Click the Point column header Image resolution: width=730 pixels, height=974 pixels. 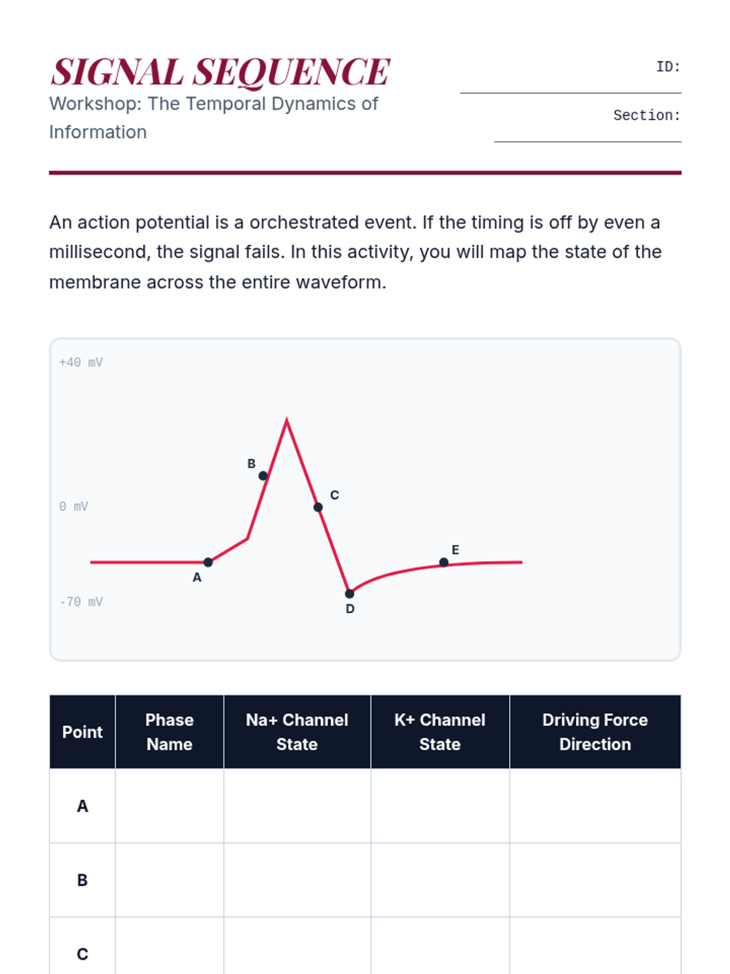pos(82,732)
